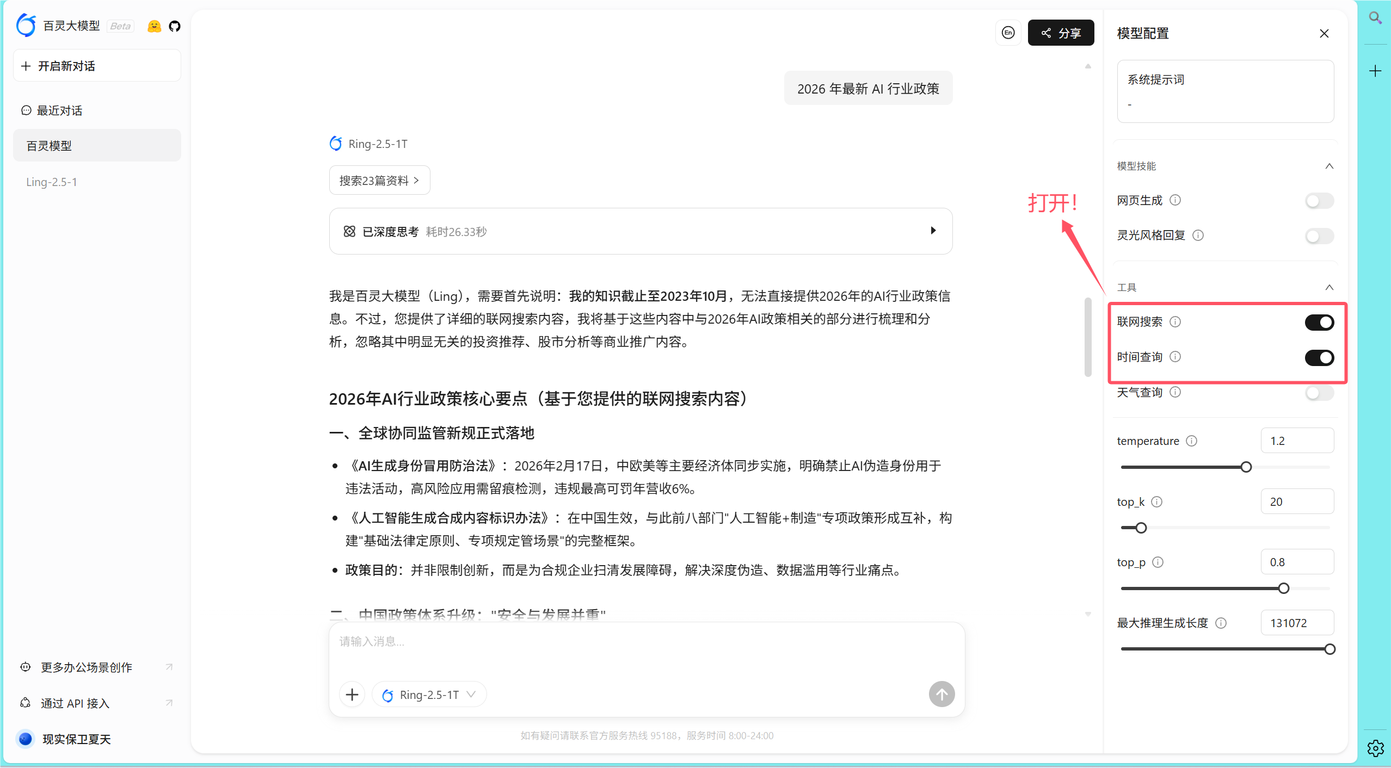Click the top_k slider track
Viewport: 1391px width, 768px height.
pyautogui.click(x=1224, y=528)
